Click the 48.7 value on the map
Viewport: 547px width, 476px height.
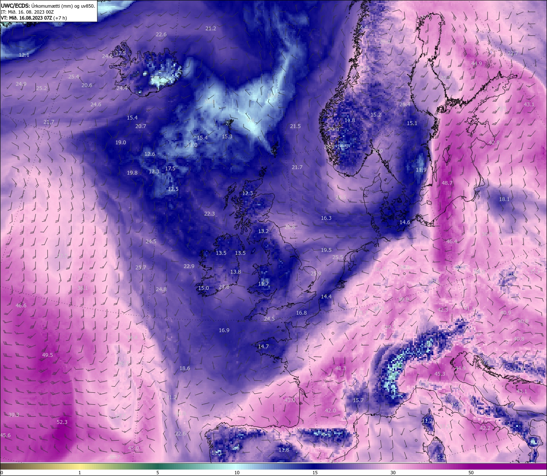pyautogui.click(x=447, y=183)
